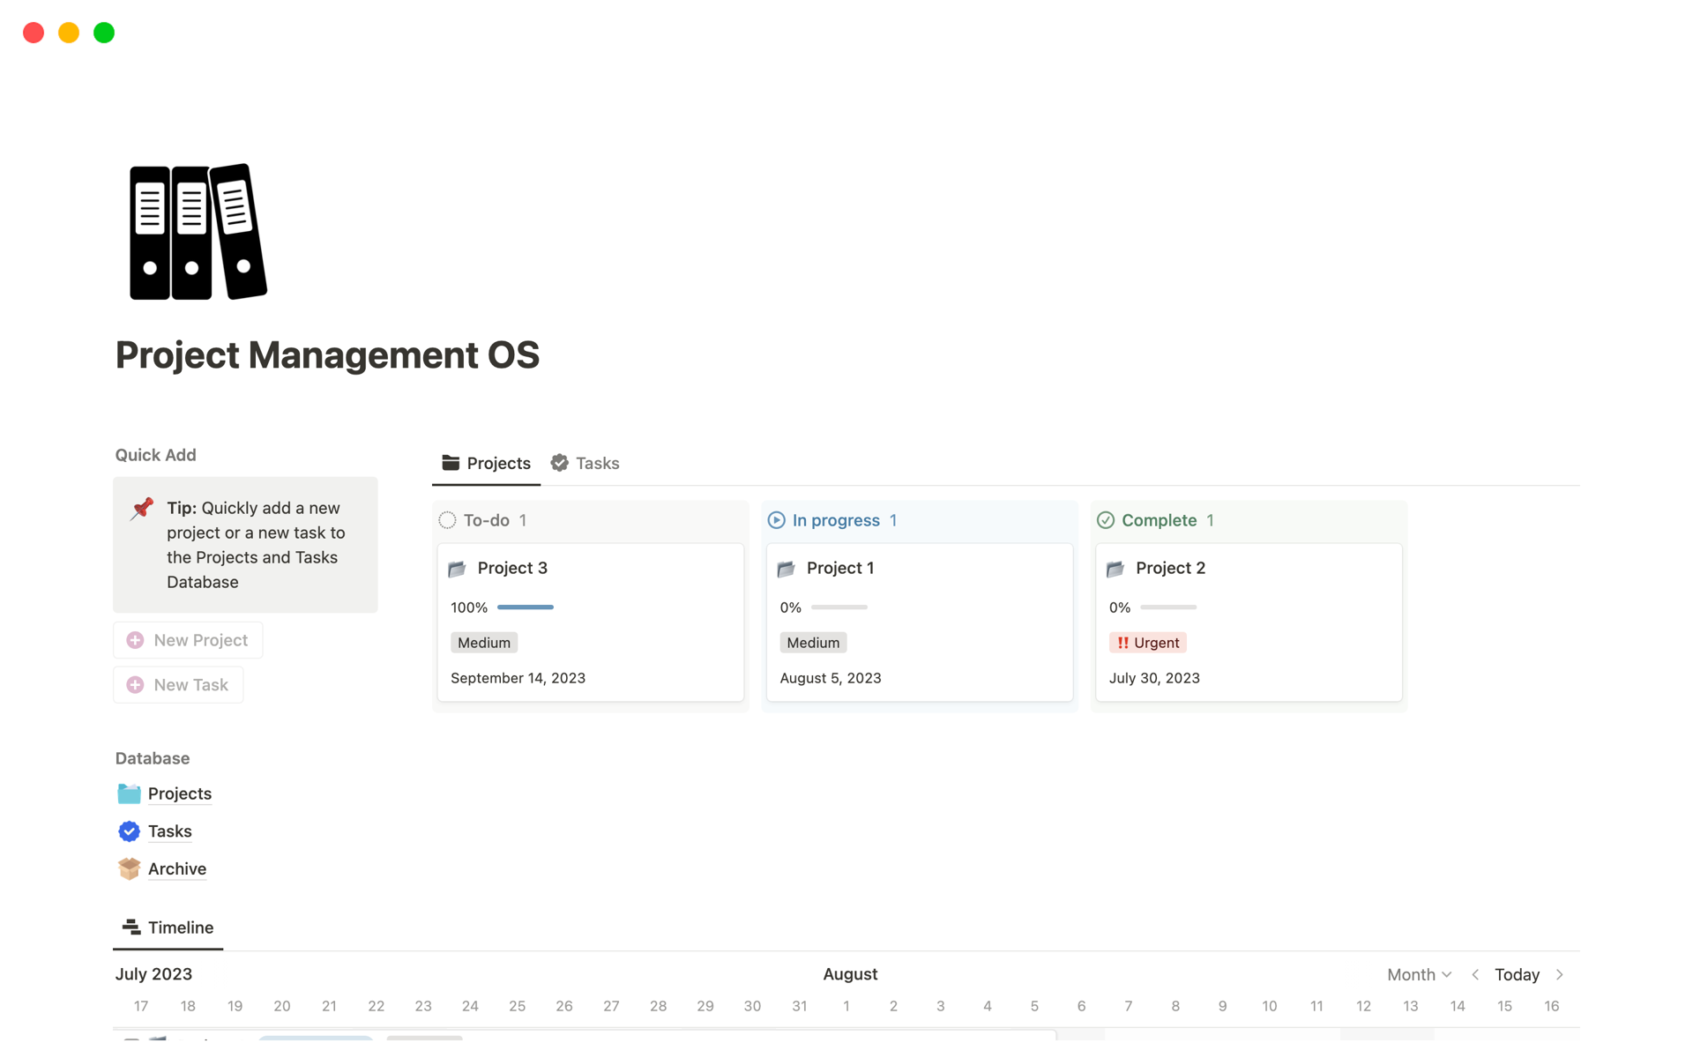This screenshot has width=1693, height=1058.
Task: Click the 100% progress bar on Project 3
Action: [526, 607]
